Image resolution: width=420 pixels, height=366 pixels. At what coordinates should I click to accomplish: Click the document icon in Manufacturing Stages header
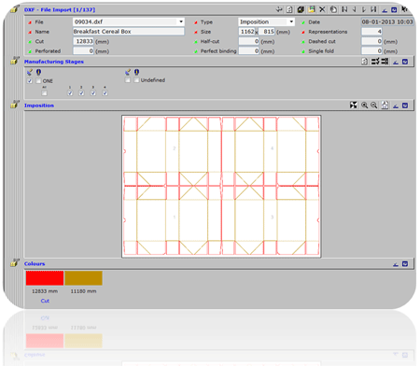[364, 62]
